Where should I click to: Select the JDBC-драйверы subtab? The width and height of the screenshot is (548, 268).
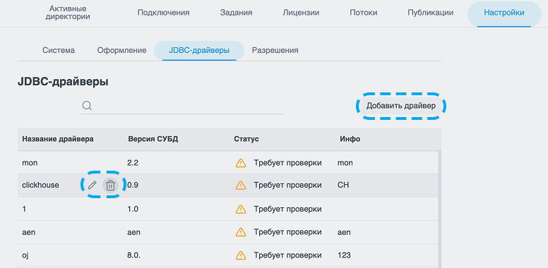(x=199, y=51)
